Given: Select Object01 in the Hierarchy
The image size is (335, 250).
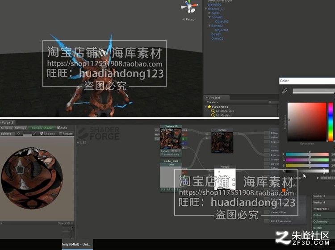Looking at the screenshot, I should 222,30.
